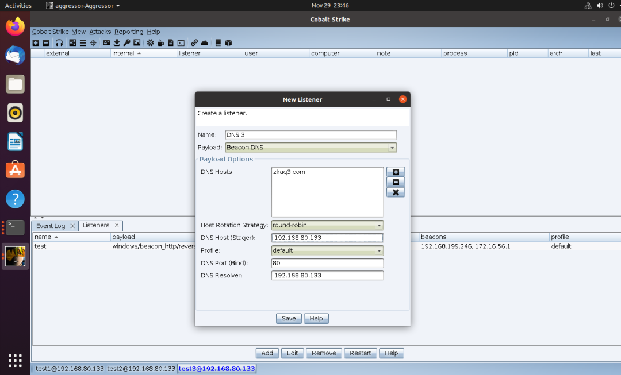621x375 pixels.
Task: Switch to pivot graph view icon
Action: pos(72,42)
